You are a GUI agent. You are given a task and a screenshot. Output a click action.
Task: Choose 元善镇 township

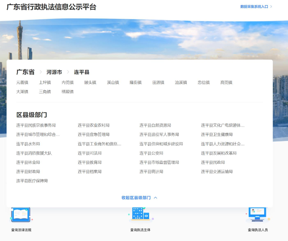pos(22,82)
